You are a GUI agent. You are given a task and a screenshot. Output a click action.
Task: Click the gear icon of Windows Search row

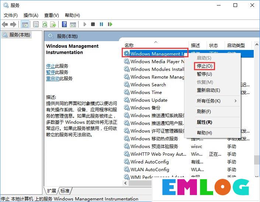(x=127, y=84)
